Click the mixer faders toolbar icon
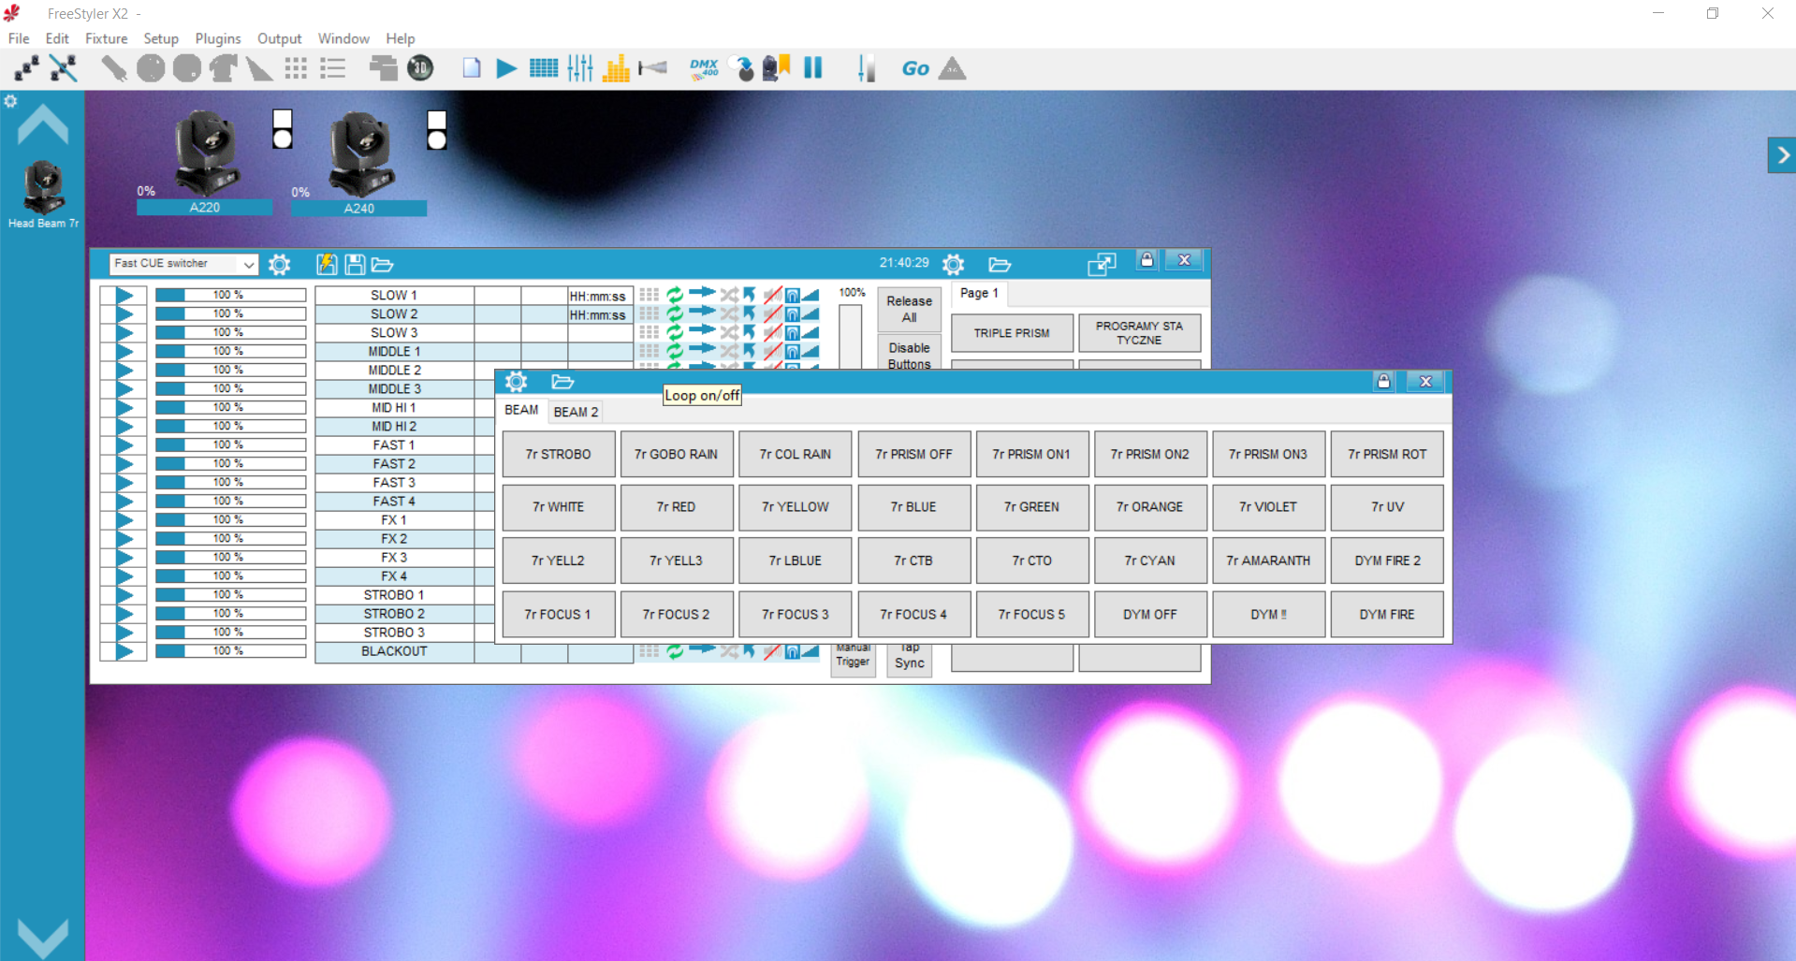 click(x=580, y=68)
